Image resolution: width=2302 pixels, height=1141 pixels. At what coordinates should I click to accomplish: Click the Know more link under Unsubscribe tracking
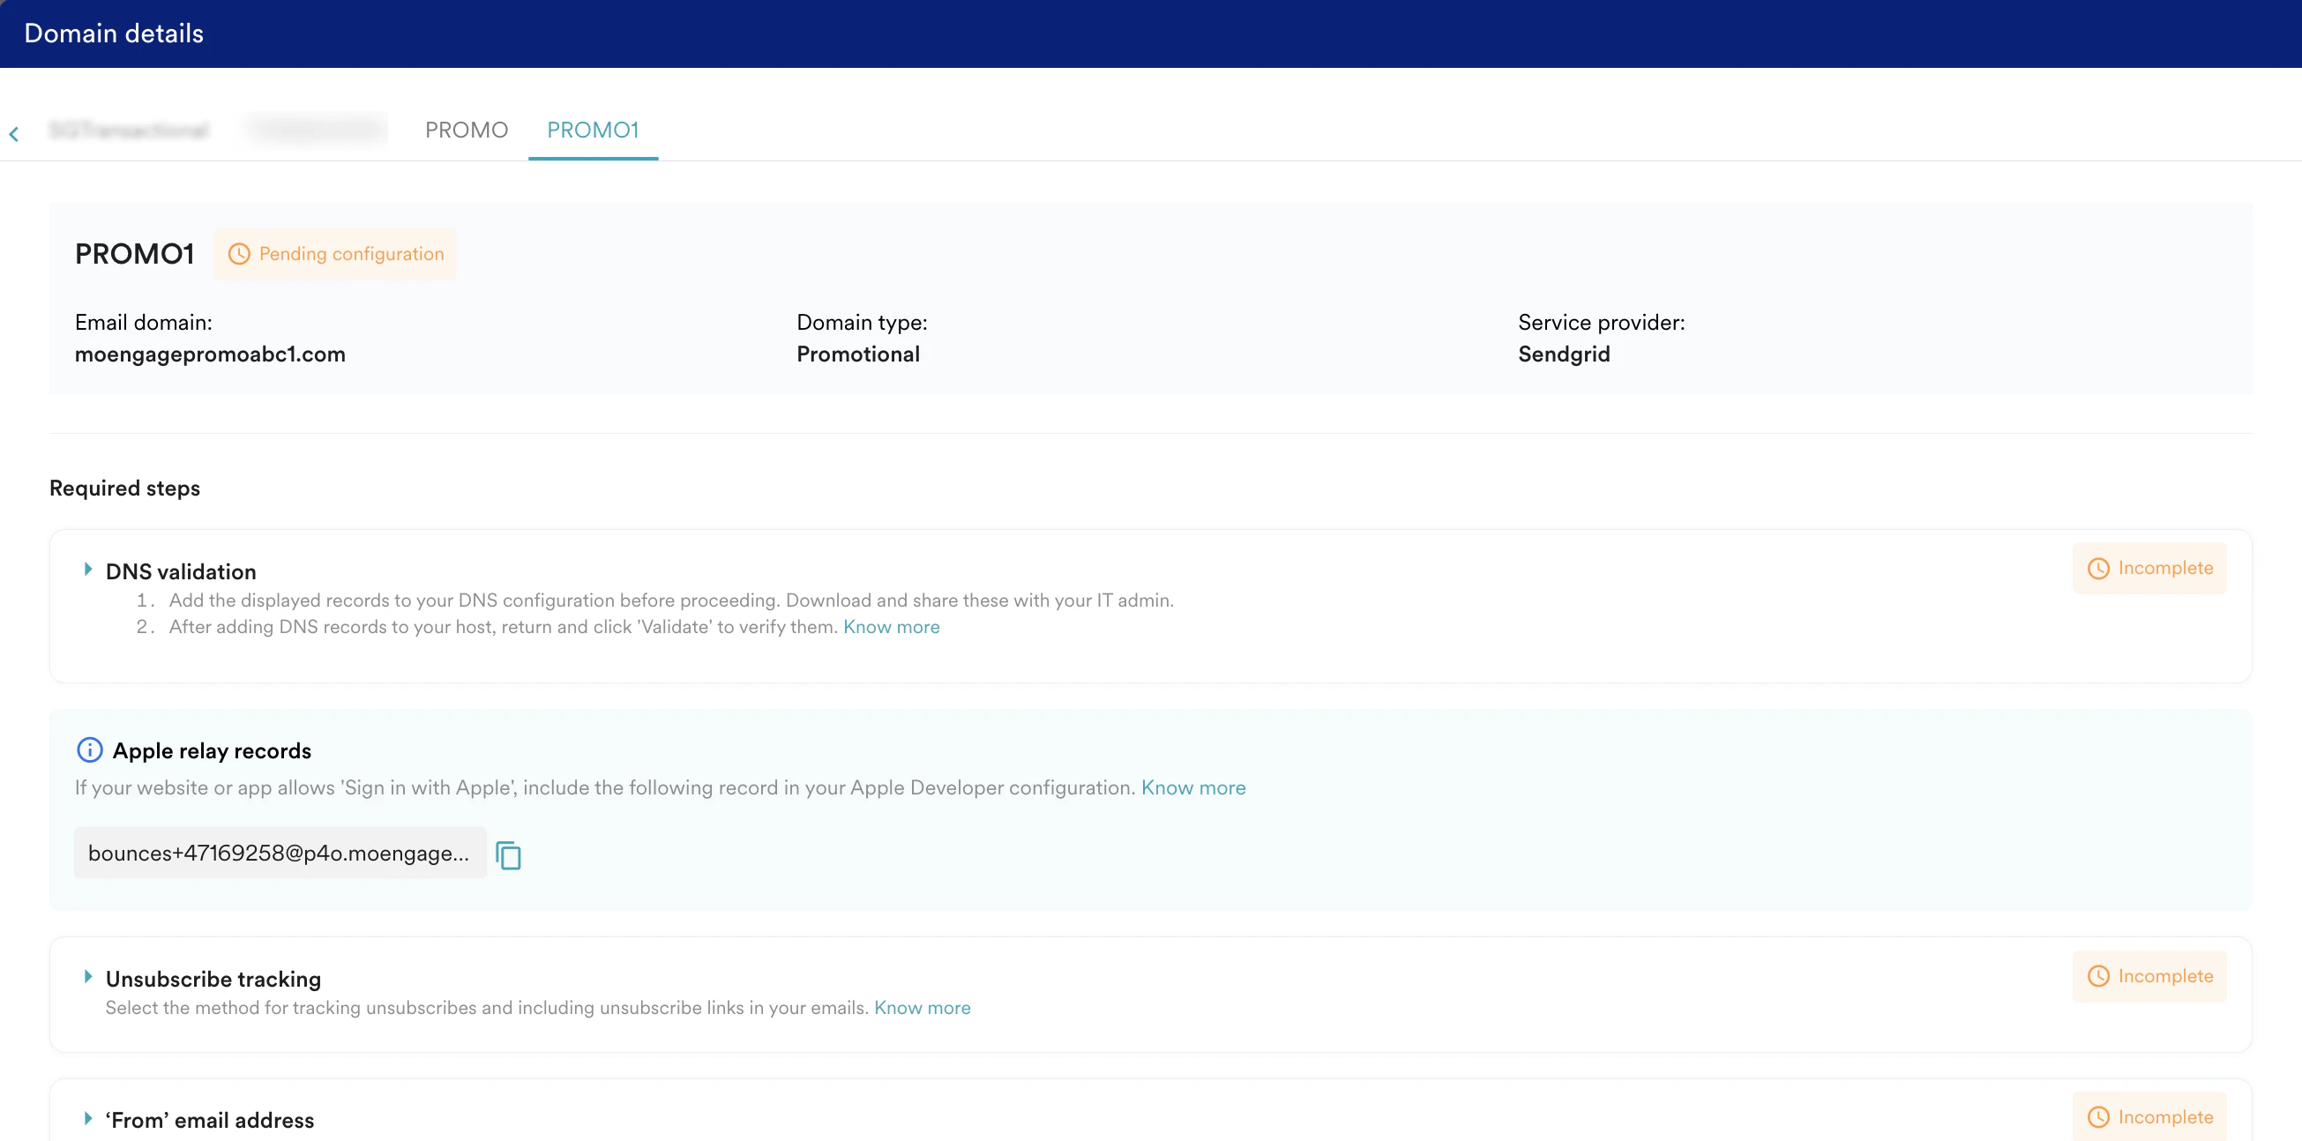923,1007
